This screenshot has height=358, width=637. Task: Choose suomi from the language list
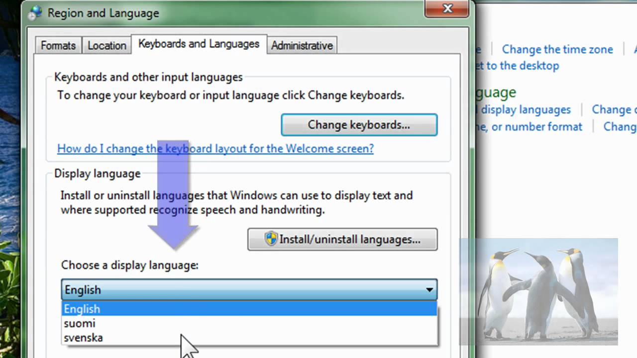coord(249,323)
